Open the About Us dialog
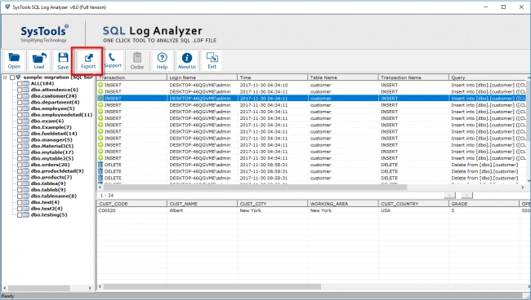531x300 pixels. coord(187,61)
